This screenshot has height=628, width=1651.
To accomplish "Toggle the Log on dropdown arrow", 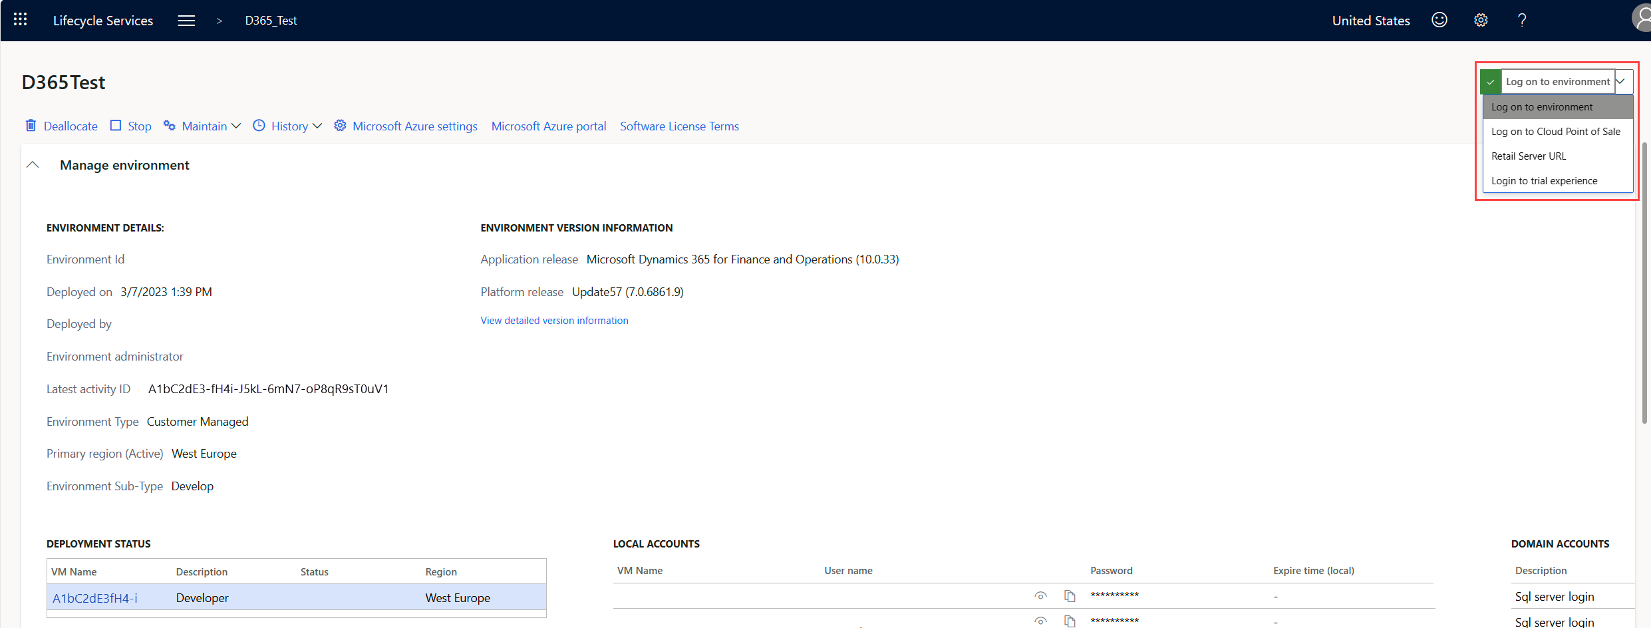I will 1622,81.
